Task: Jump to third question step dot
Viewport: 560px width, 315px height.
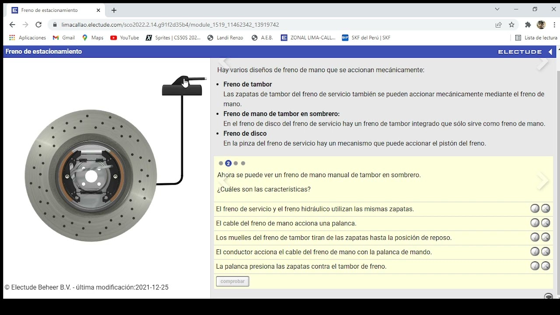Action: (x=236, y=163)
